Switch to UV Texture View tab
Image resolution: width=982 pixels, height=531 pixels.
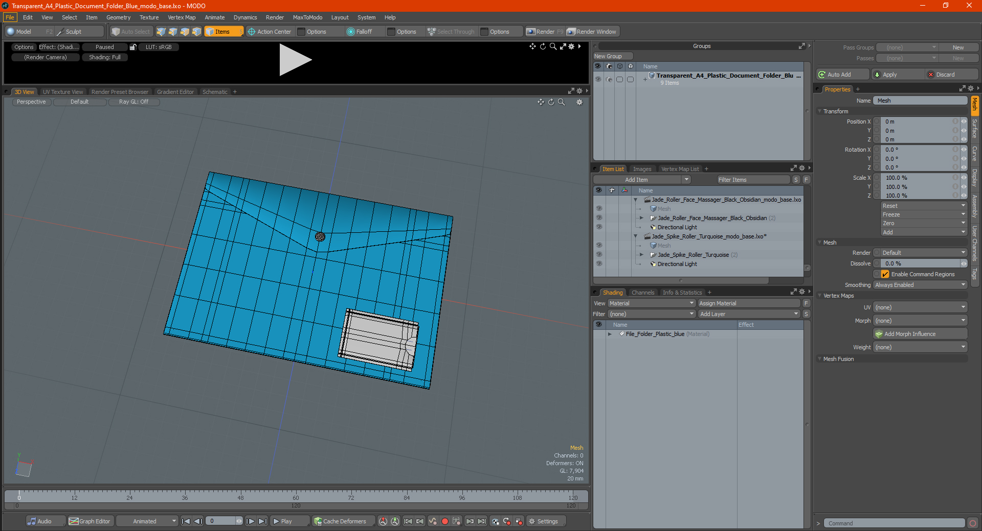click(x=63, y=92)
